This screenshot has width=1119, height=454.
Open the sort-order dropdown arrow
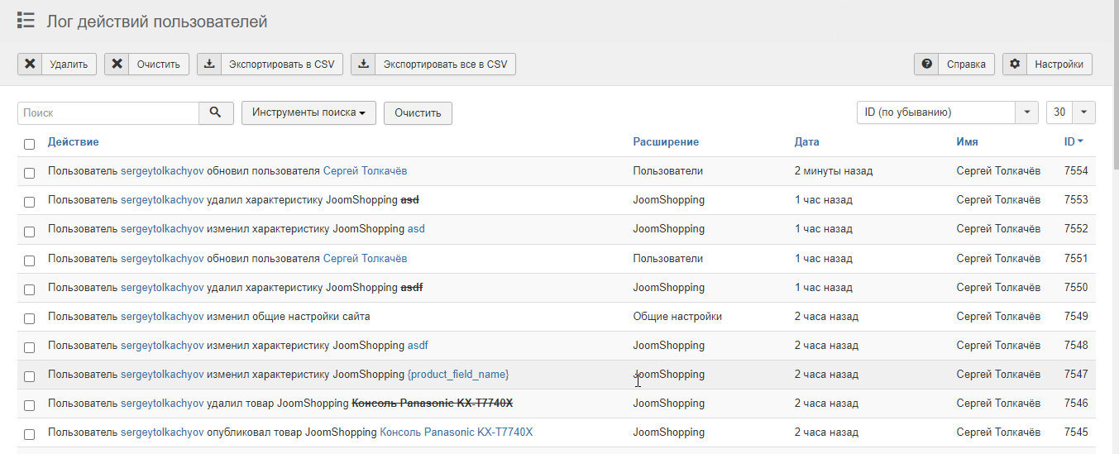coord(1026,112)
